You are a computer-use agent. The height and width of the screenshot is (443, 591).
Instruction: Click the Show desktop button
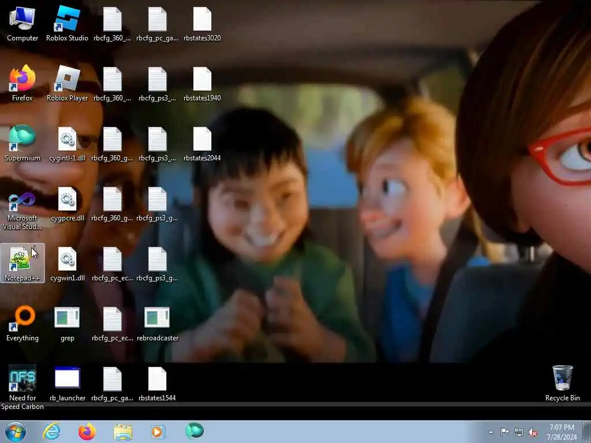click(587, 431)
